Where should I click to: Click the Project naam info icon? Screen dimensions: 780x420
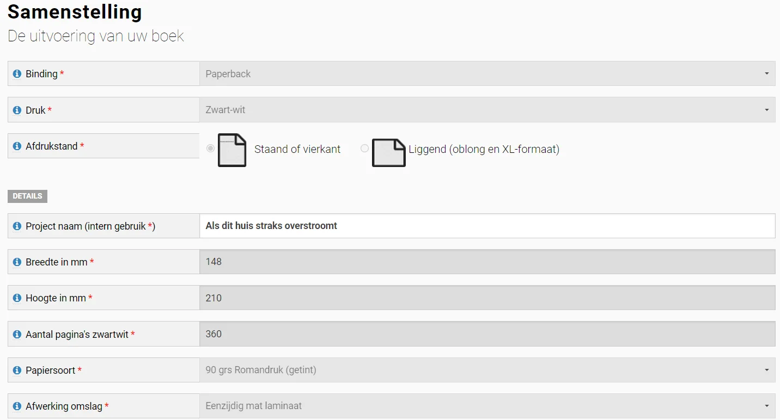17,226
